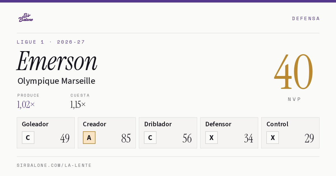This screenshot has width=336, height=176.
Task: Click the gold 40 NVP rating
Action: pos(294,72)
